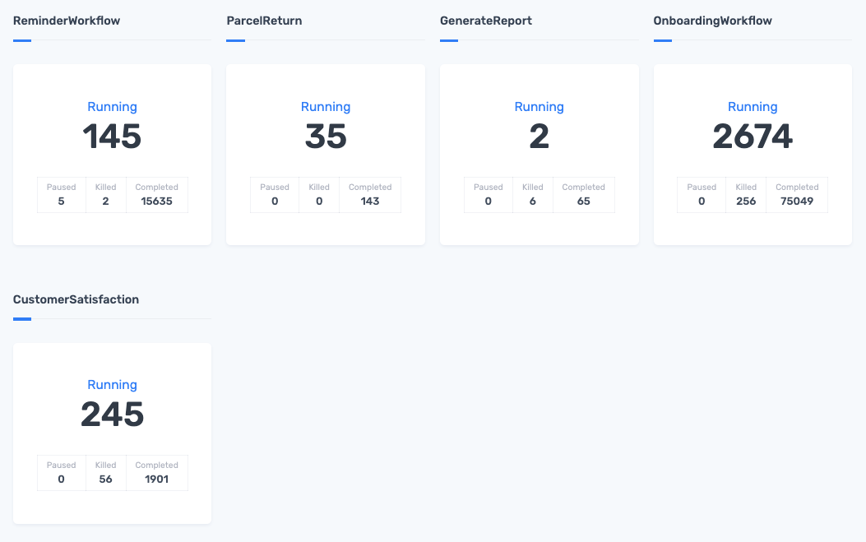The image size is (866, 542).
Task: Click the completed value 65
Action: pos(584,202)
